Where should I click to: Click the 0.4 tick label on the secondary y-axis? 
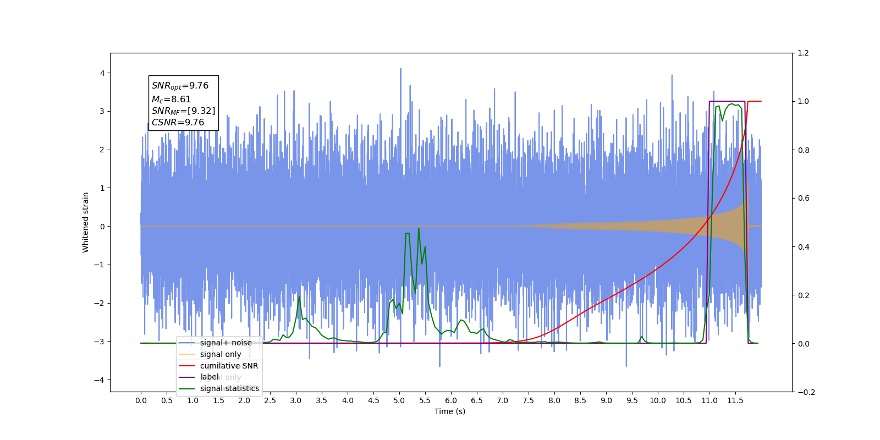[803, 247]
